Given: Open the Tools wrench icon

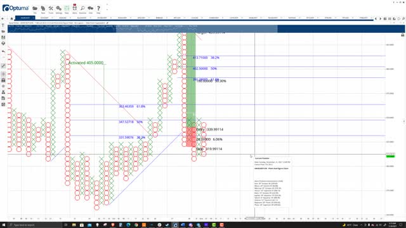Looking at the screenshot, I should pyautogui.click(x=51, y=8).
